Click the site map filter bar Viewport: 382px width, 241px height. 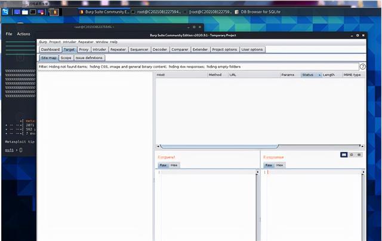point(198,66)
